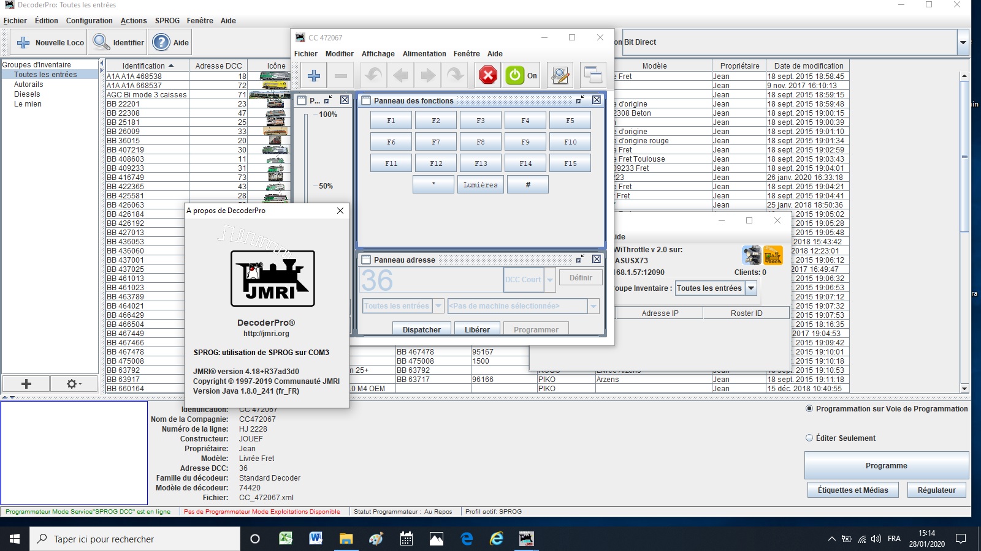Open JMRI app icon in taskbar

526,539
